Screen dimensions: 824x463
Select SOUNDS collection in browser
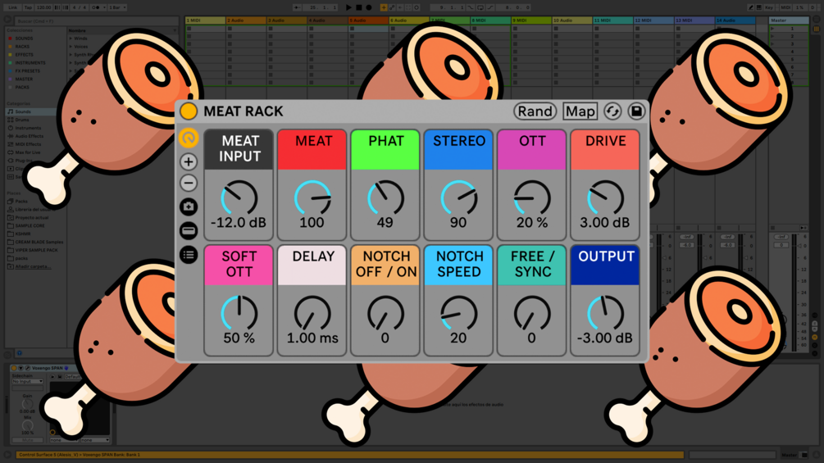tap(24, 39)
